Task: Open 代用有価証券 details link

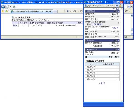Action: [97, 24]
